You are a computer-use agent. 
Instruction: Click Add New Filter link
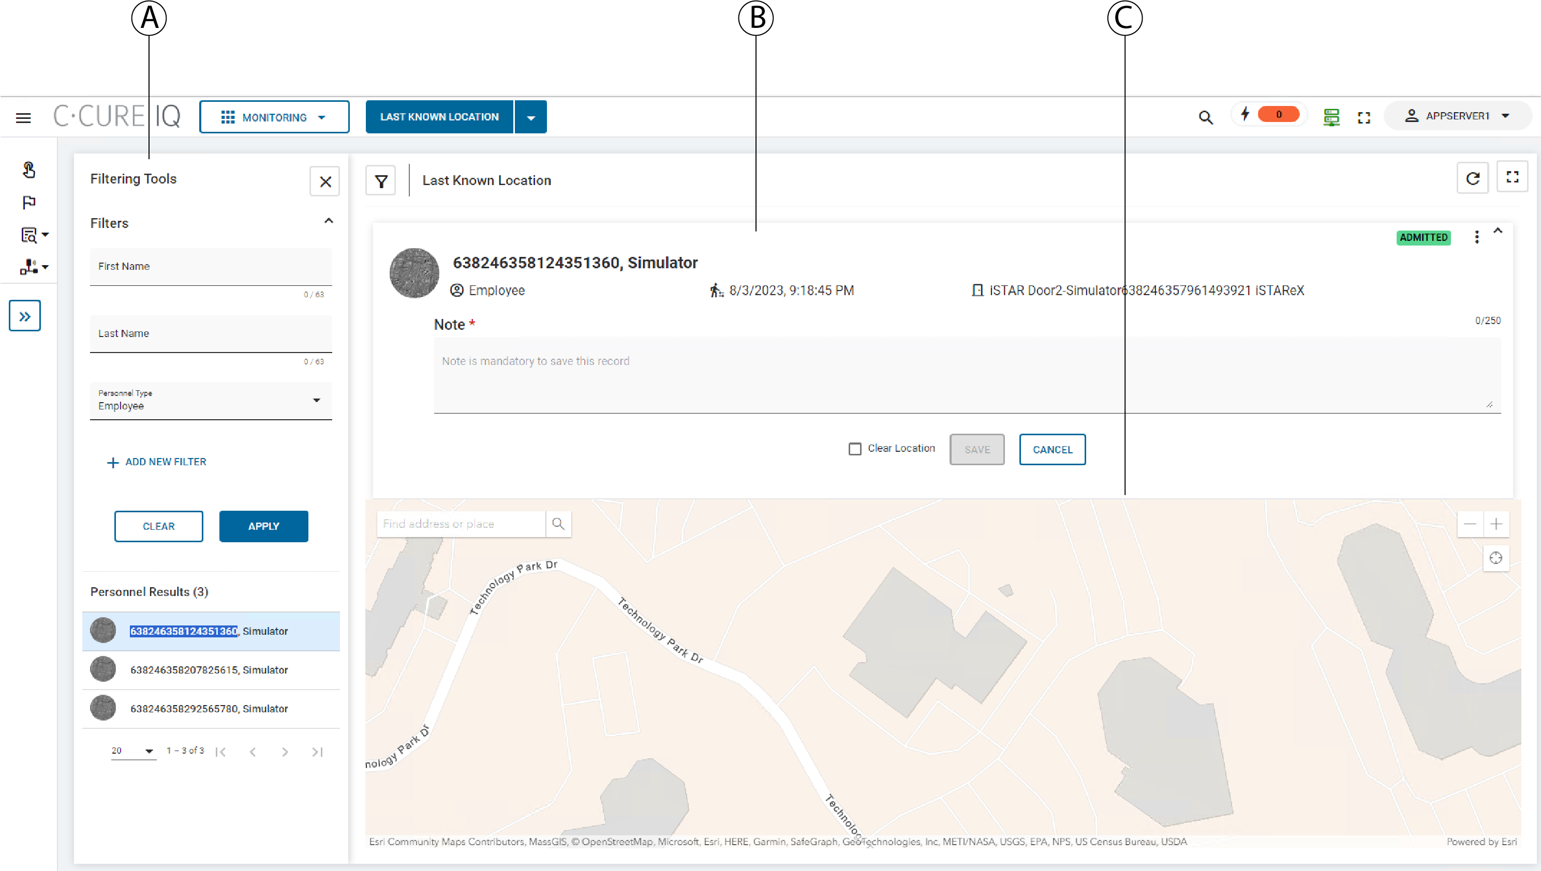[x=157, y=462]
